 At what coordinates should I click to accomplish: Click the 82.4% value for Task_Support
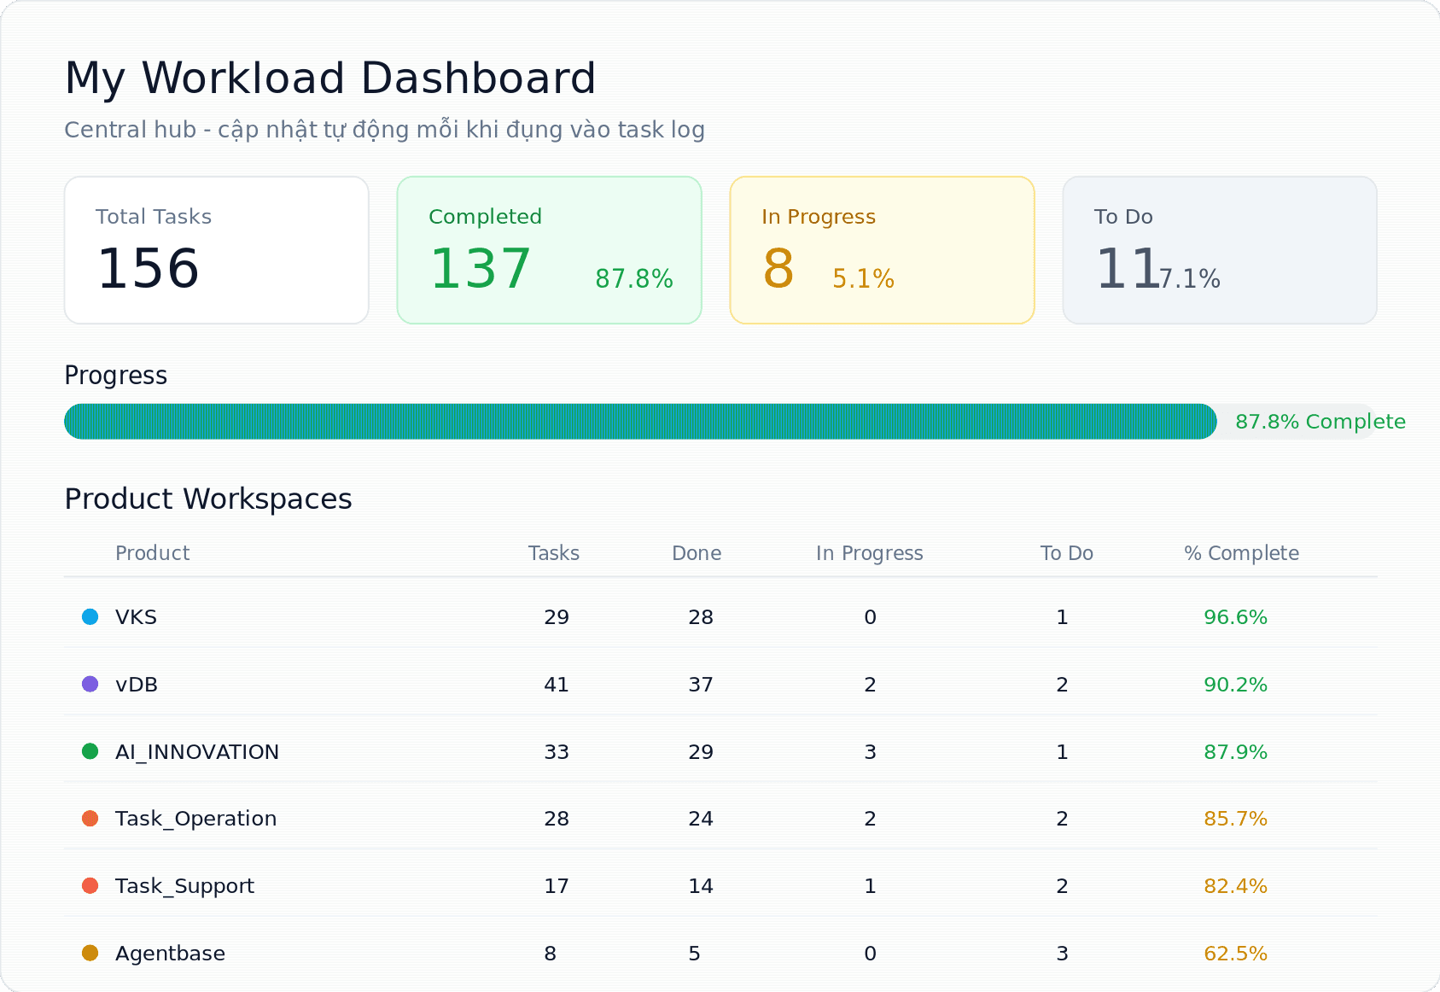[1236, 886]
